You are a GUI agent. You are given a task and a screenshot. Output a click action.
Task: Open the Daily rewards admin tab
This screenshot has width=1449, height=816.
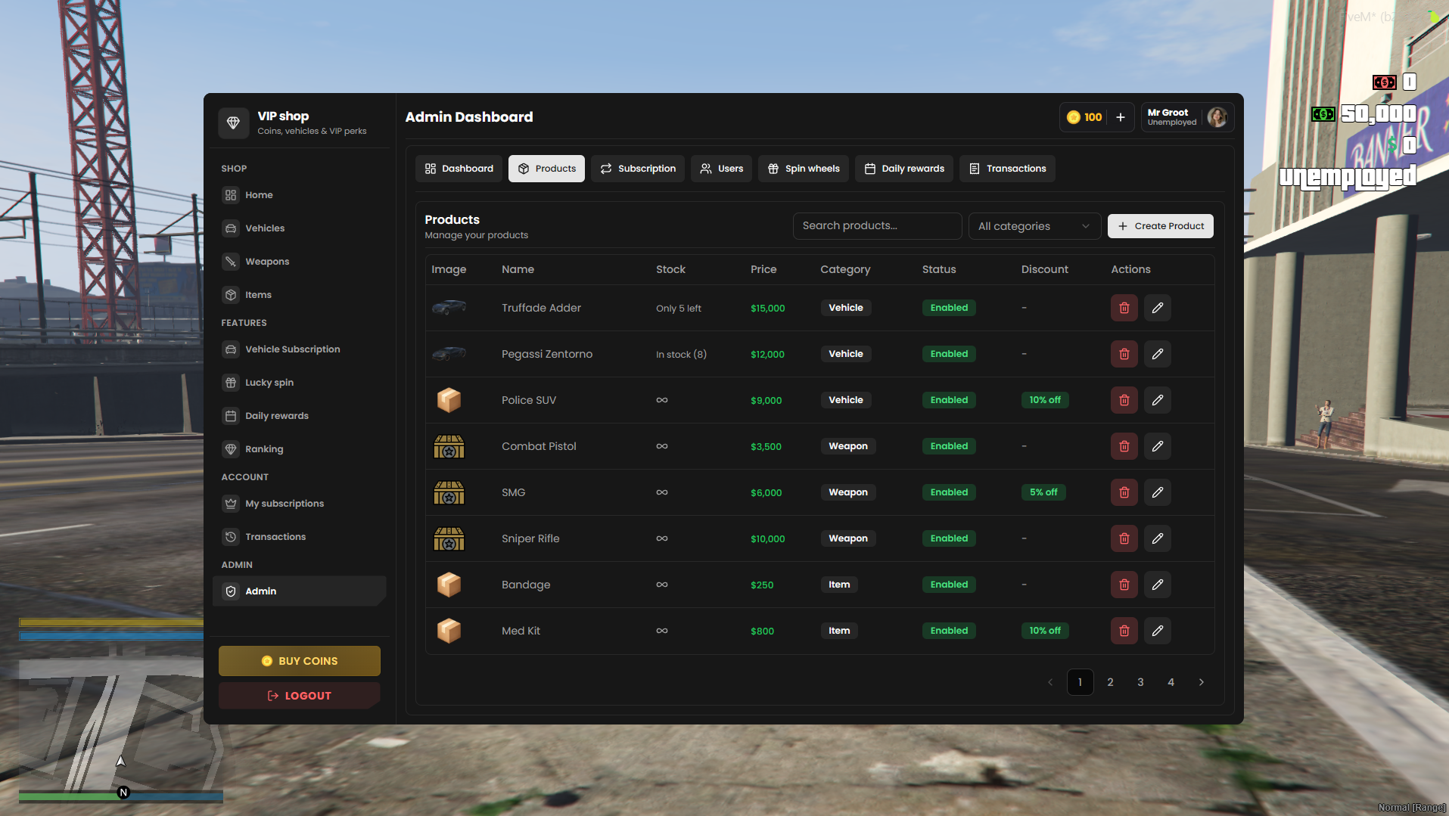pos(904,169)
